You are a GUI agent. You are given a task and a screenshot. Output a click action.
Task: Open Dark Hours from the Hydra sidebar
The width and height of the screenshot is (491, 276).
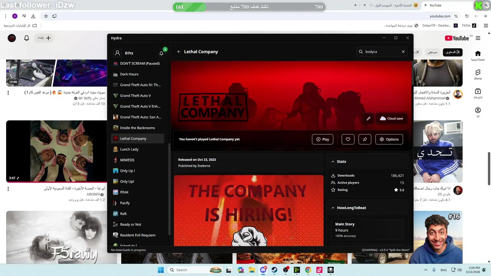tap(137, 74)
